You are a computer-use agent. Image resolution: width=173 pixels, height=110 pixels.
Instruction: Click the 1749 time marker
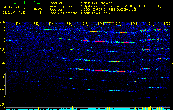151,24
